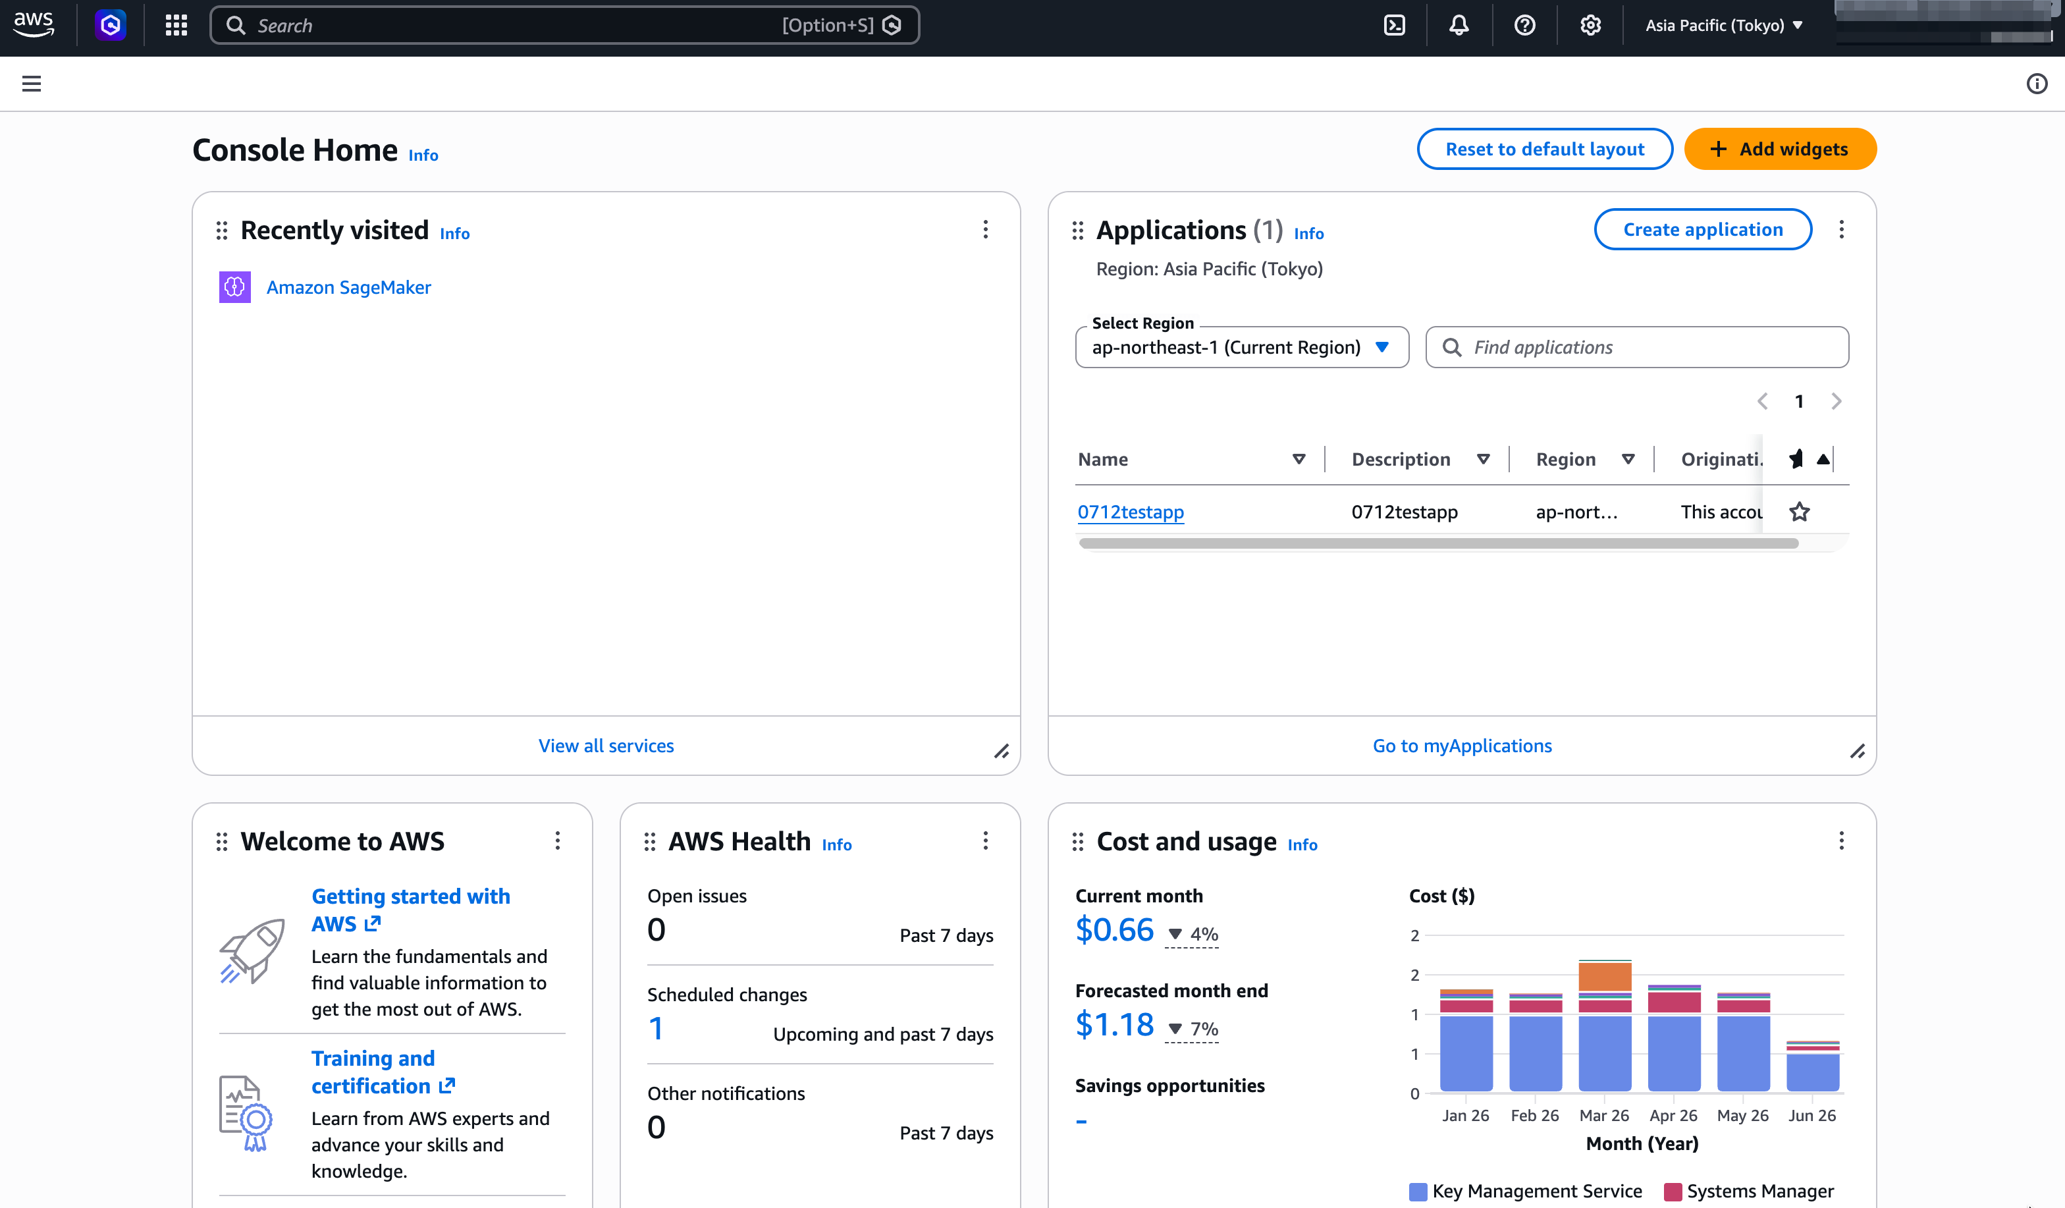Open the notifications bell

(x=1459, y=26)
